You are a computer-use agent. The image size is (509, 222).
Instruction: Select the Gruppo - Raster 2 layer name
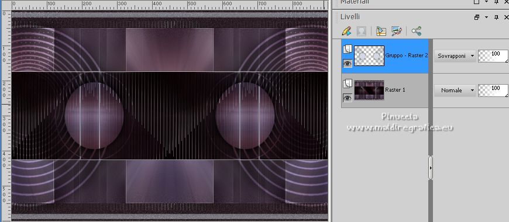click(407, 56)
